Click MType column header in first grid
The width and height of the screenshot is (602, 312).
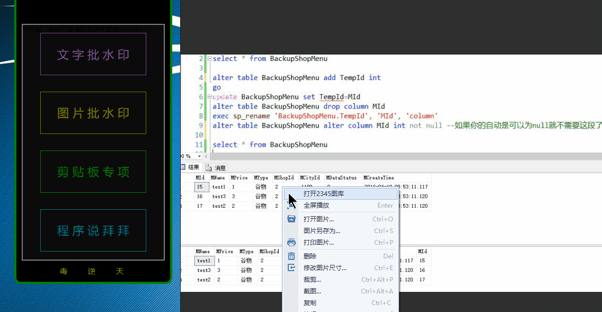tap(261, 177)
